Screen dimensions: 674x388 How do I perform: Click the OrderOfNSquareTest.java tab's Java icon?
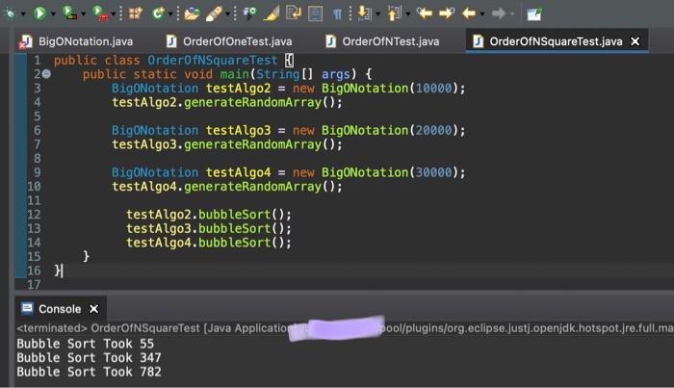click(478, 41)
